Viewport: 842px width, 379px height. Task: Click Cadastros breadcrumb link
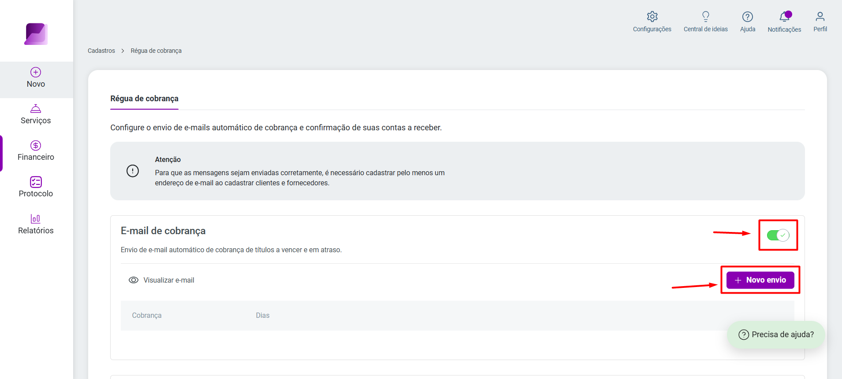(x=101, y=51)
